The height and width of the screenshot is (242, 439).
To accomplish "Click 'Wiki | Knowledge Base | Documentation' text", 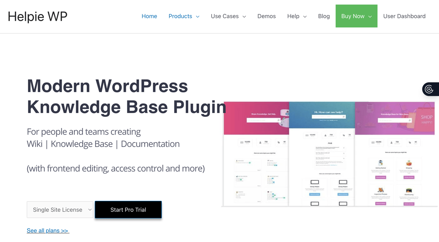I will (x=103, y=144).
